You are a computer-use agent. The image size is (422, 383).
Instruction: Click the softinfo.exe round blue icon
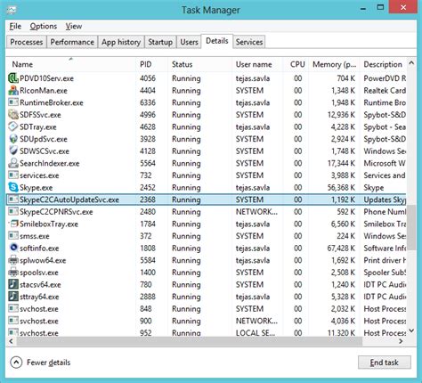click(x=13, y=248)
